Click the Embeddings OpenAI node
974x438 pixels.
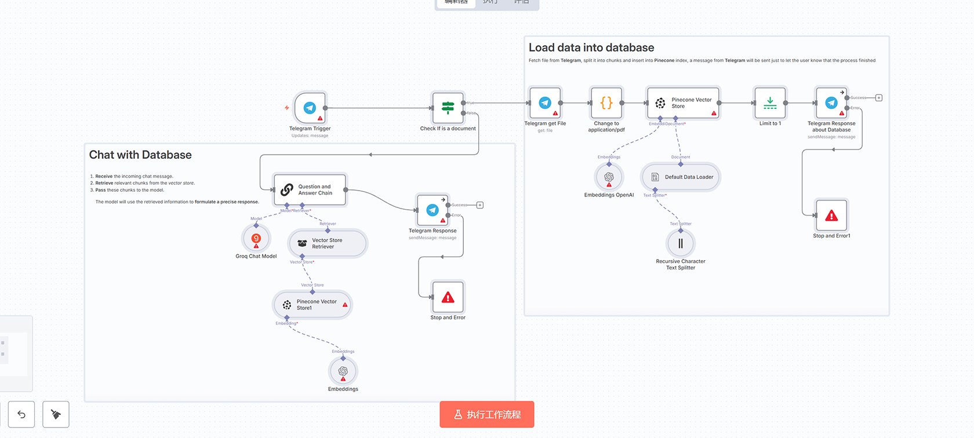(609, 177)
